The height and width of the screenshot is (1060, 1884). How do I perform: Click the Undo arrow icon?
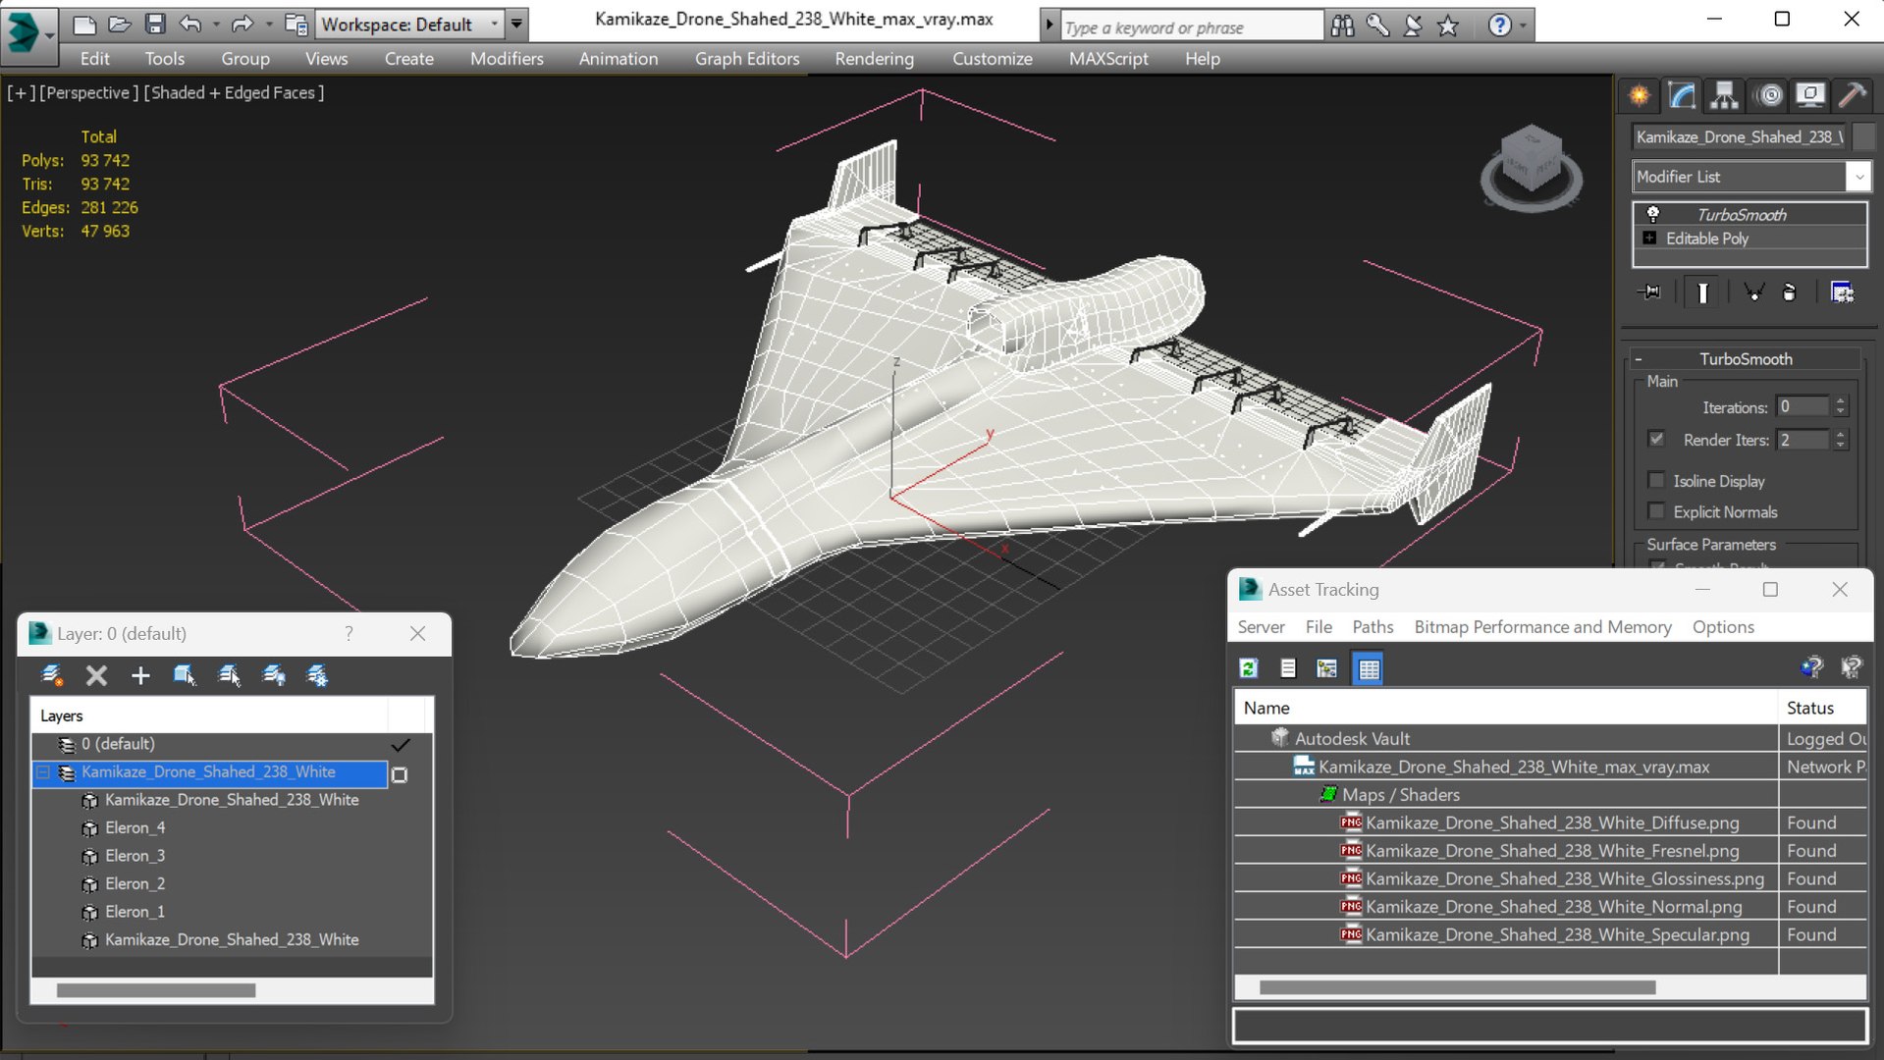coord(190,24)
